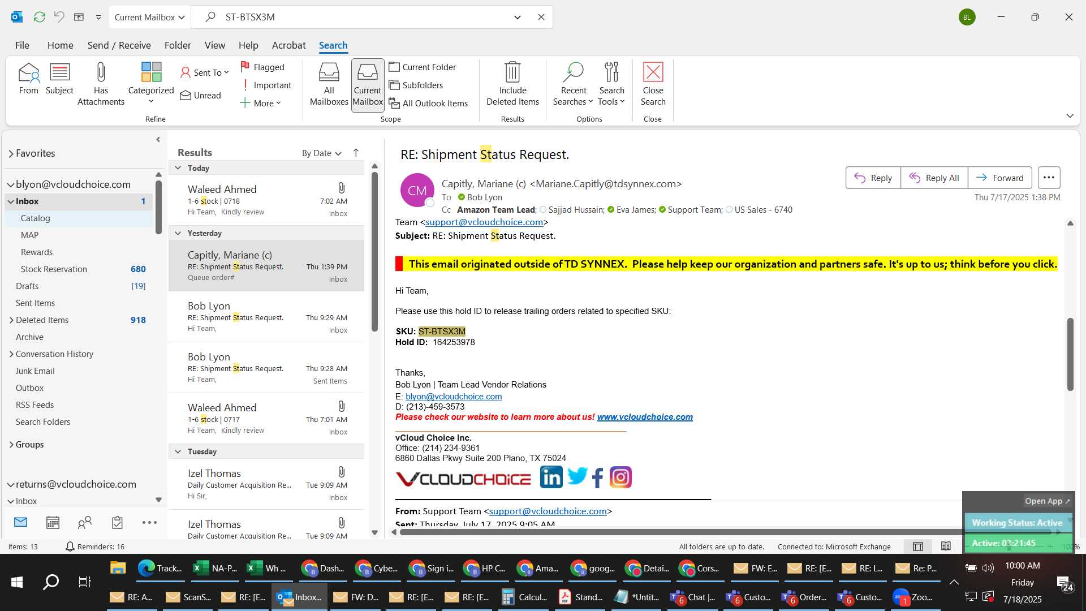Viewport: 1086px width, 611px height.
Task: Open Windows Start menu
Action: [x=17, y=582]
